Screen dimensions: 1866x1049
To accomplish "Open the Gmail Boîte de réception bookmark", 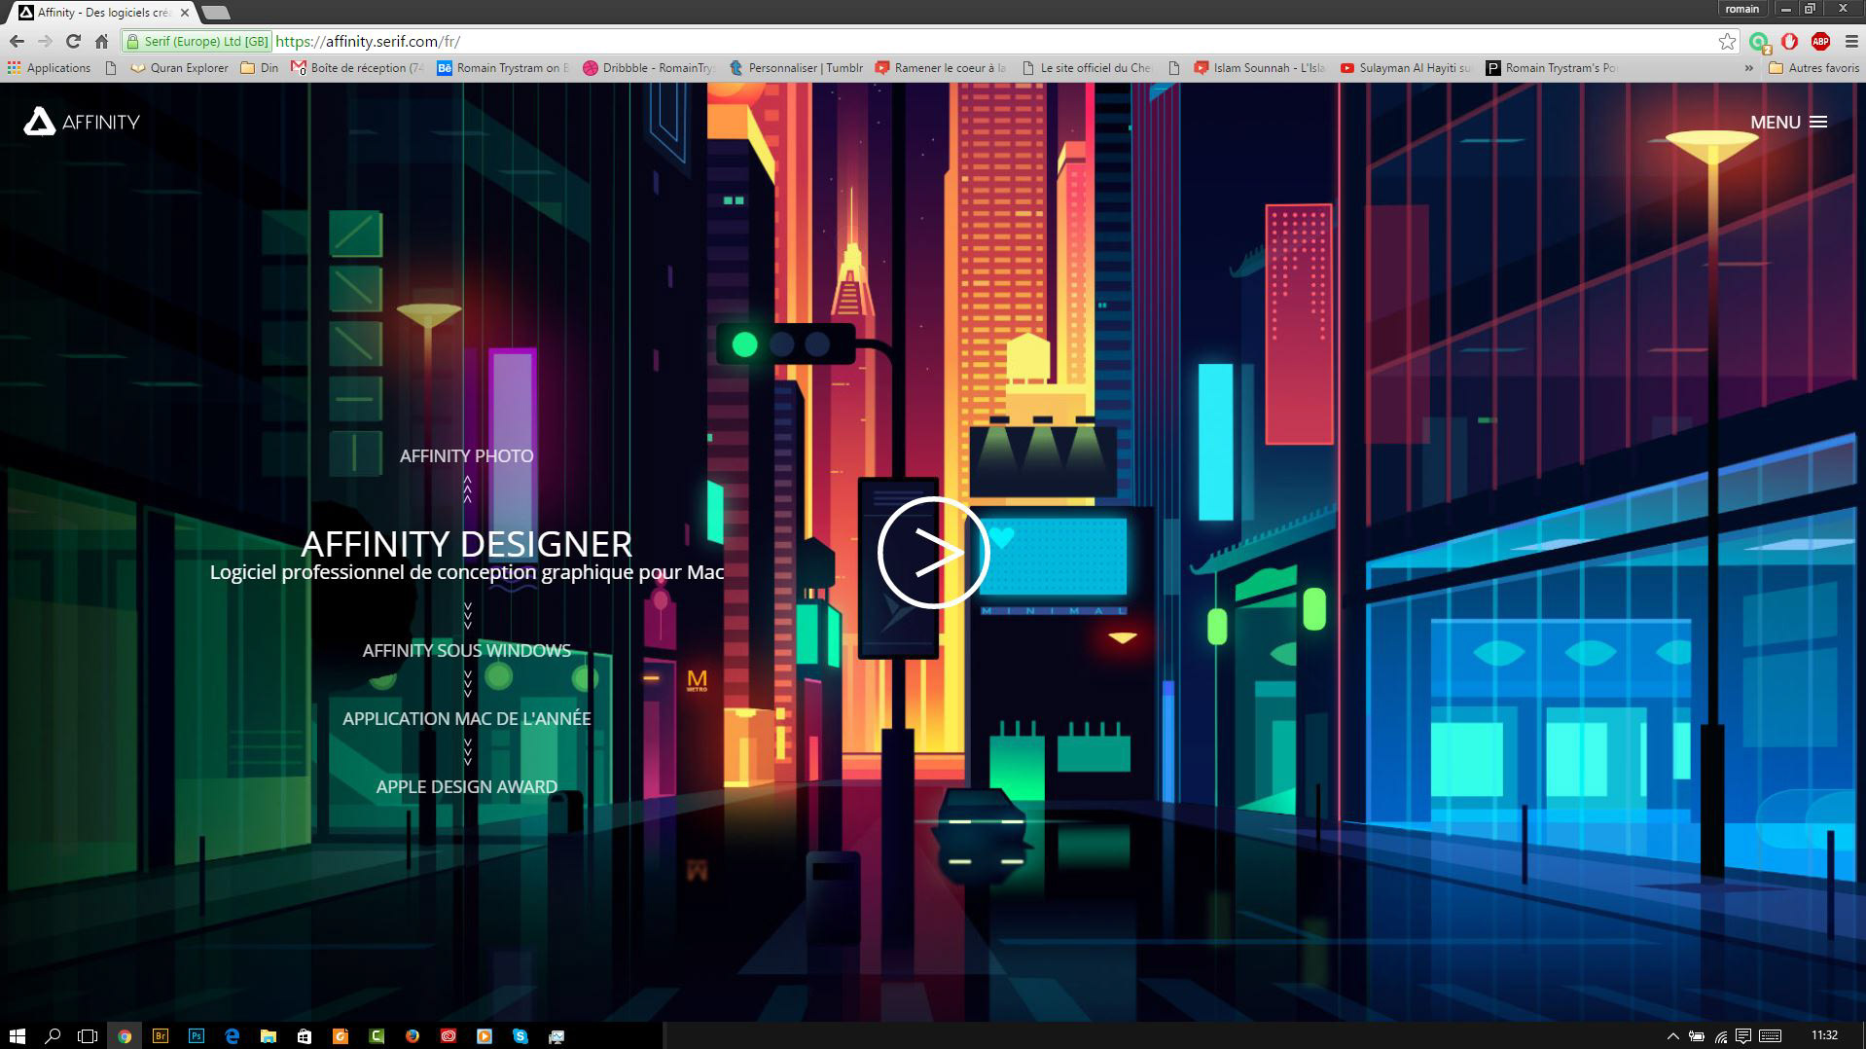I will (x=358, y=68).
